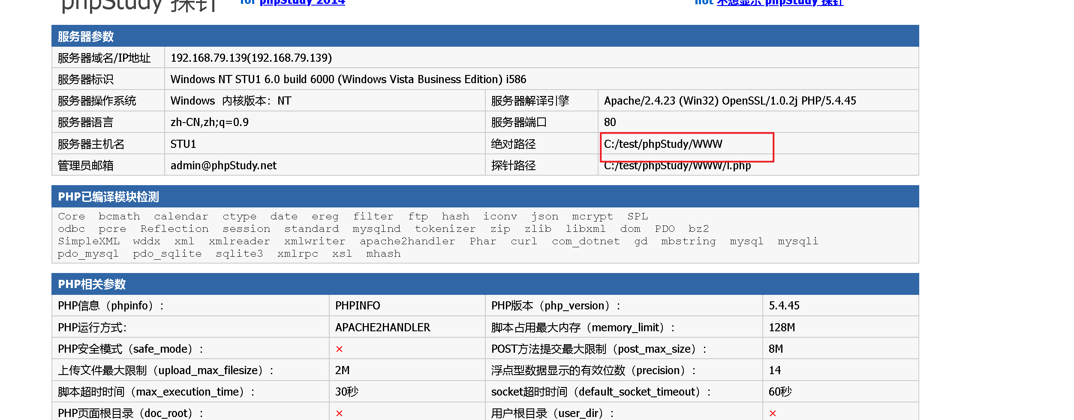1074x420 pixels.
Task: Click the PDO module name
Action: coord(665,229)
